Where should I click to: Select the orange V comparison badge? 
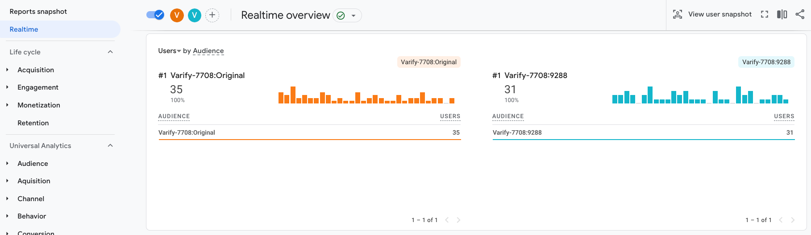(x=177, y=15)
